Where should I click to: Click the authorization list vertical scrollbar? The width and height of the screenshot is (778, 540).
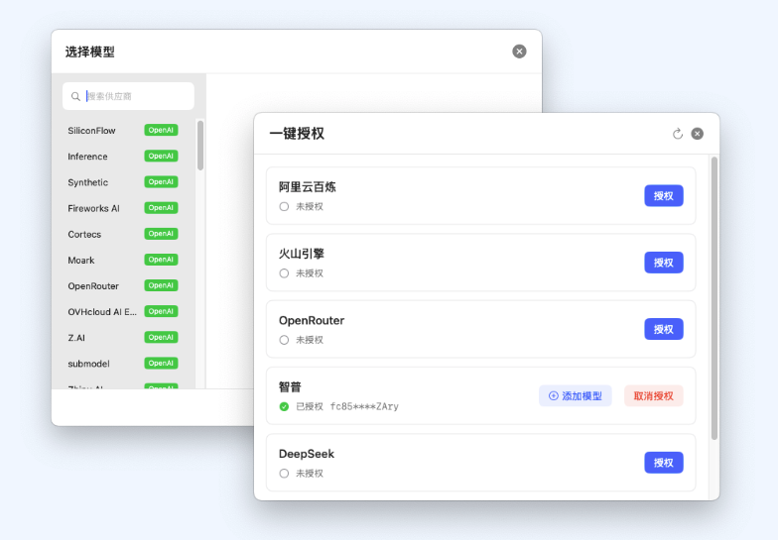[x=713, y=297]
